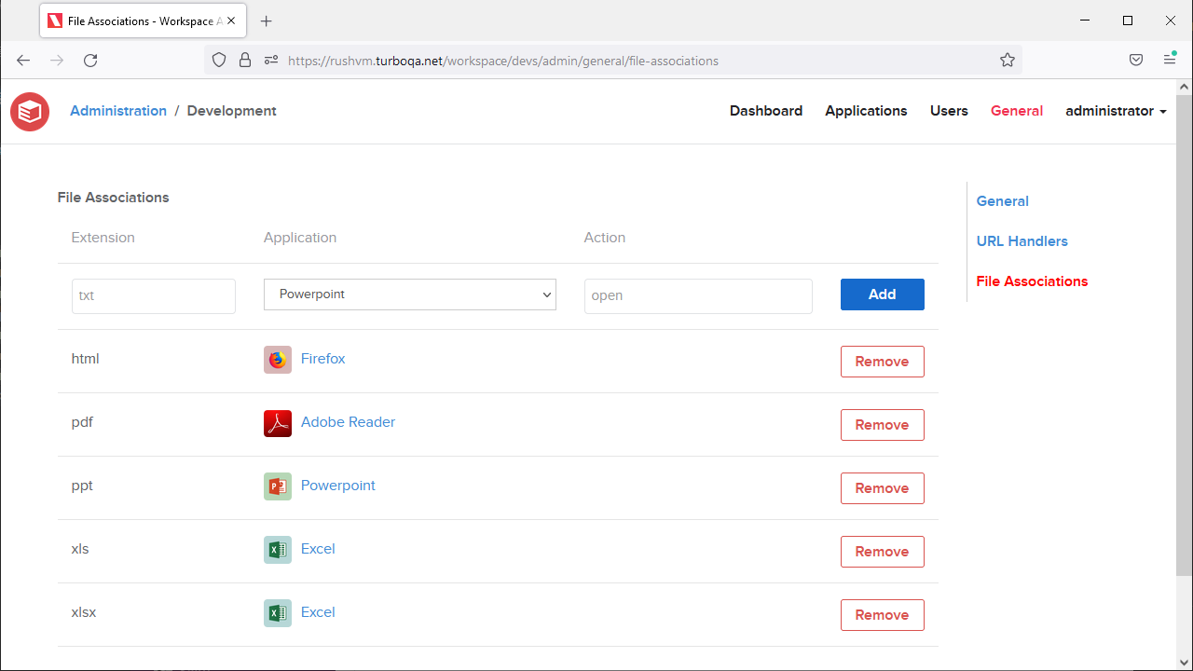
Task: Click the Firefox icon in the html row
Action: coord(277,359)
